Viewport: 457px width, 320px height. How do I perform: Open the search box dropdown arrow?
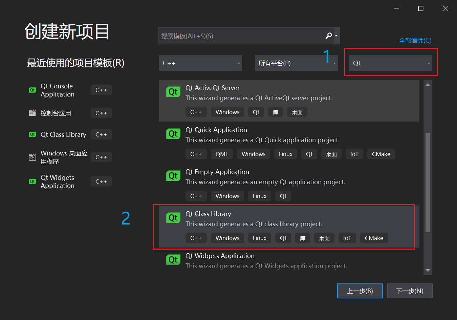pyautogui.click(x=336, y=36)
